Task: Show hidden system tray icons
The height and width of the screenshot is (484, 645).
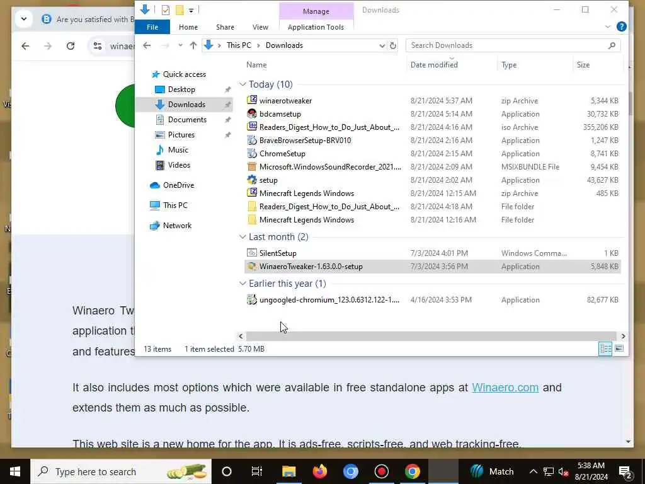Action: (533, 471)
